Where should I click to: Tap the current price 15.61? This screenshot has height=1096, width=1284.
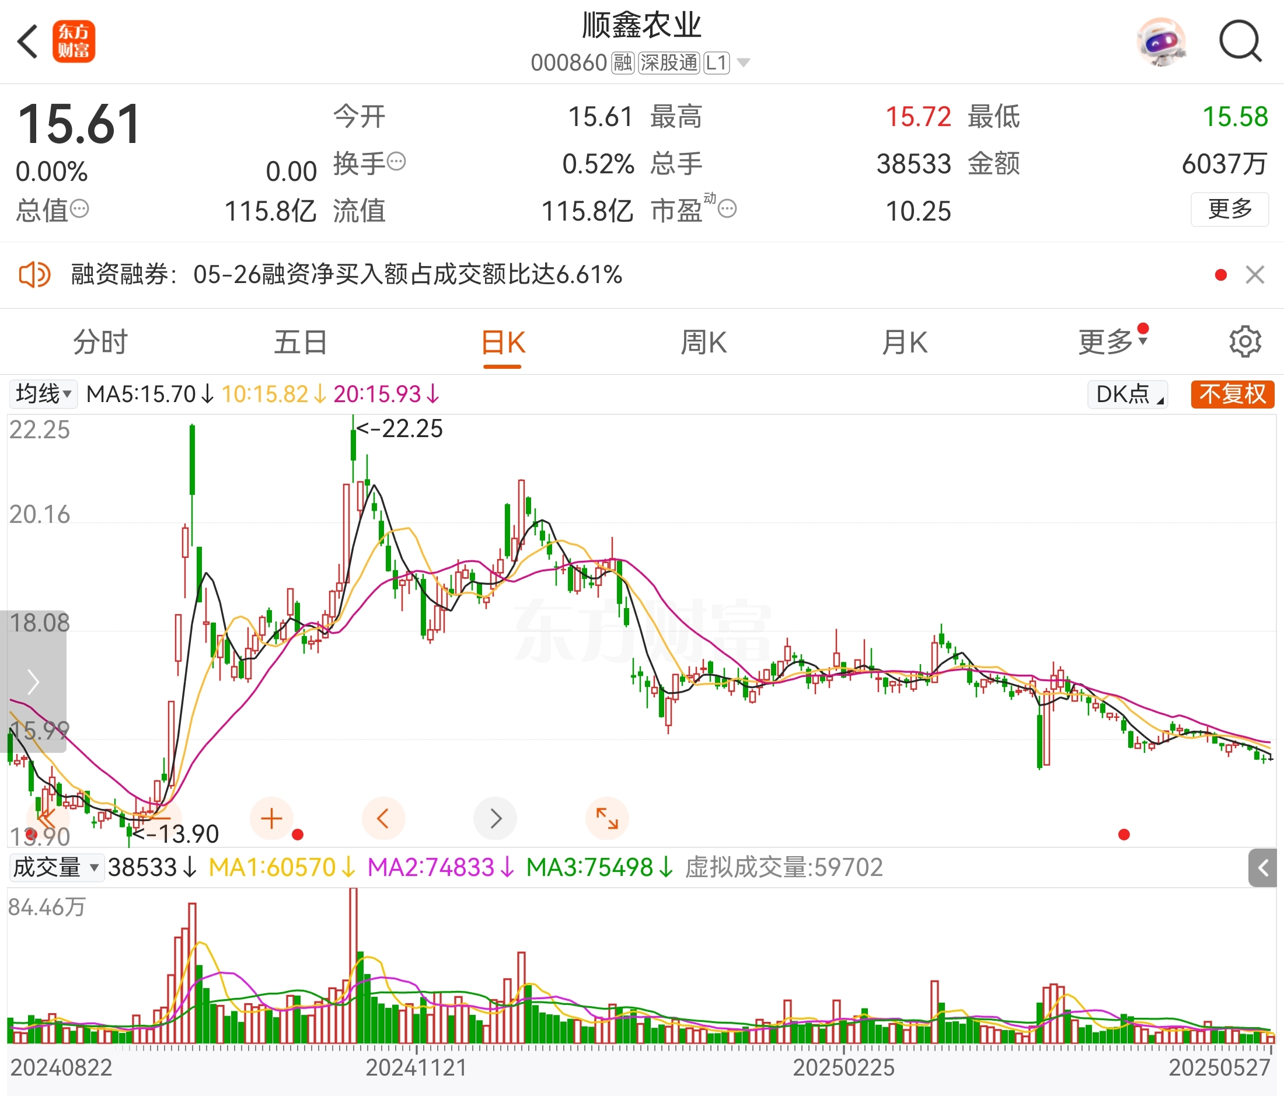click(79, 124)
